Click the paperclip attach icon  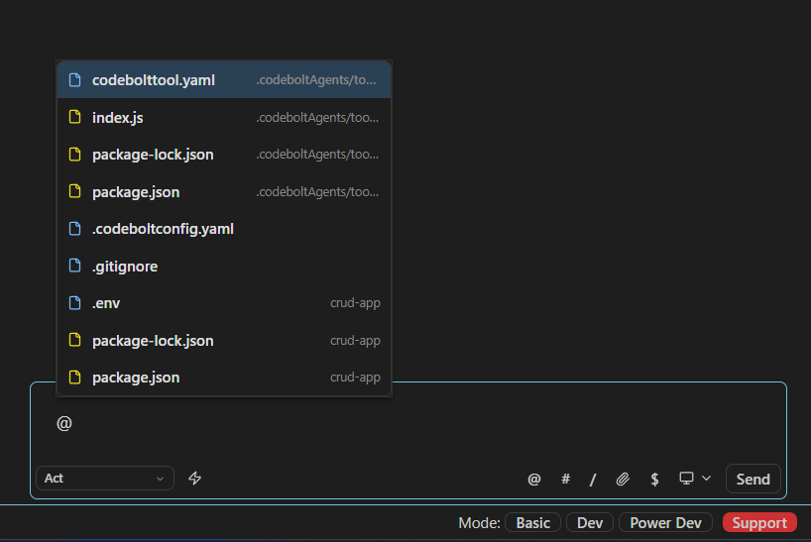pos(623,479)
